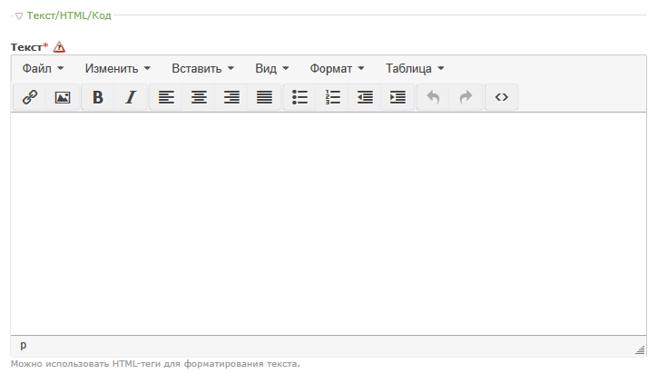Center align the text
658x374 pixels.
[x=199, y=97]
